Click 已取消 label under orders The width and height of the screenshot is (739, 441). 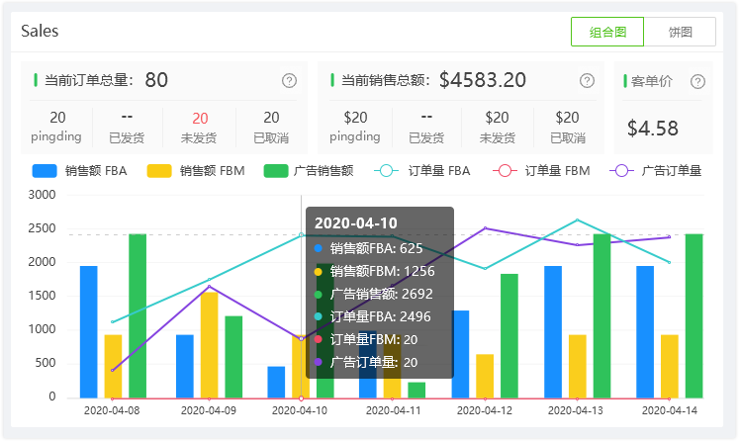(271, 138)
